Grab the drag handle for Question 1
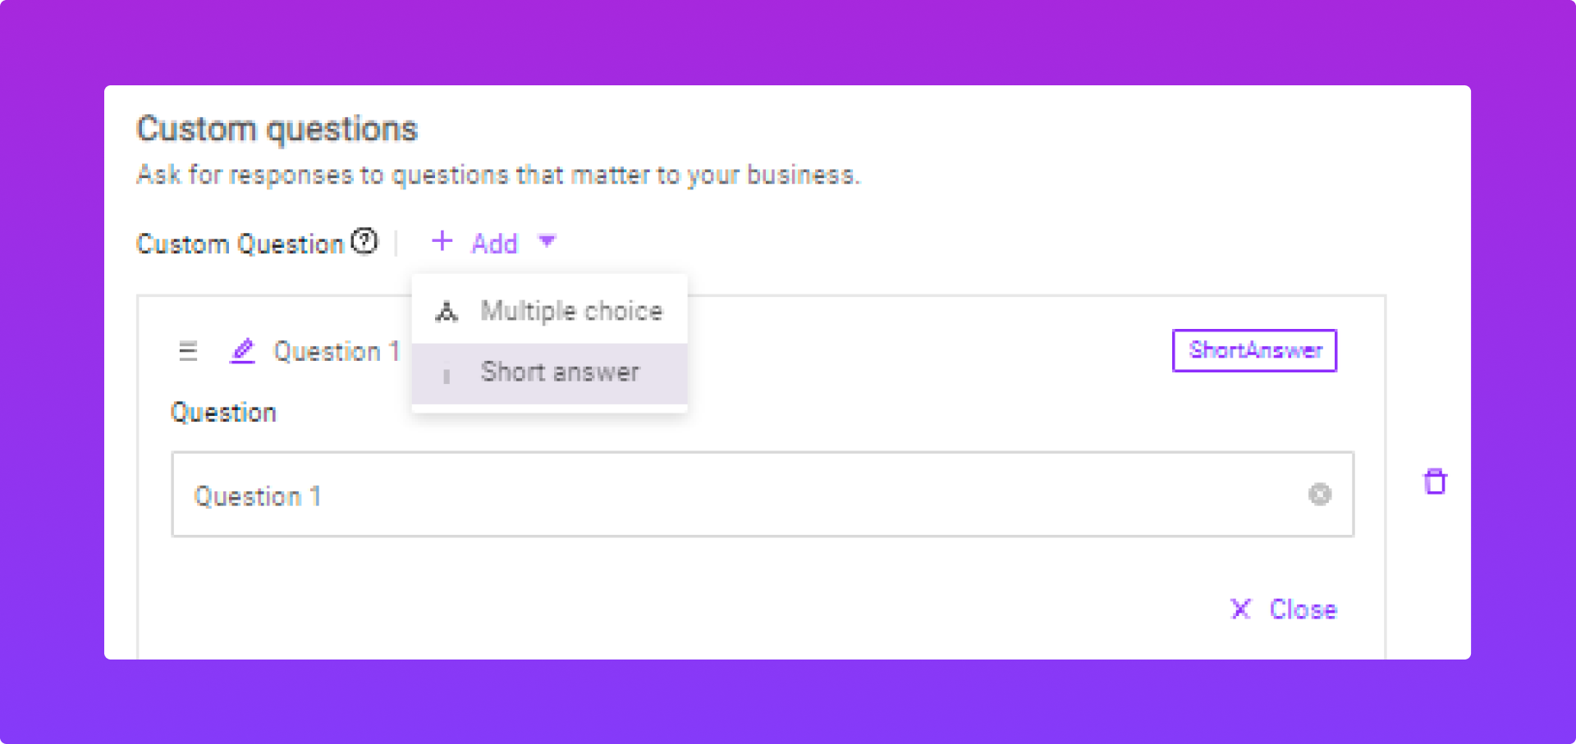This screenshot has width=1576, height=744. (188, 351)
